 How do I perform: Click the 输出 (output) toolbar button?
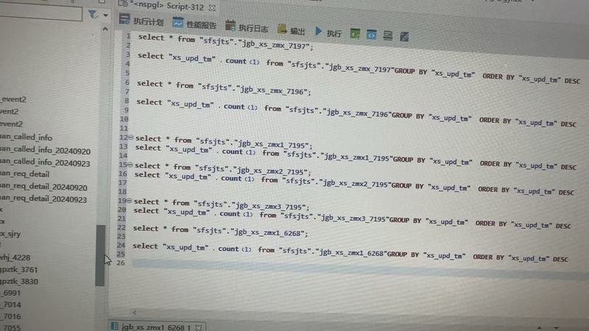tap(291, 30)
